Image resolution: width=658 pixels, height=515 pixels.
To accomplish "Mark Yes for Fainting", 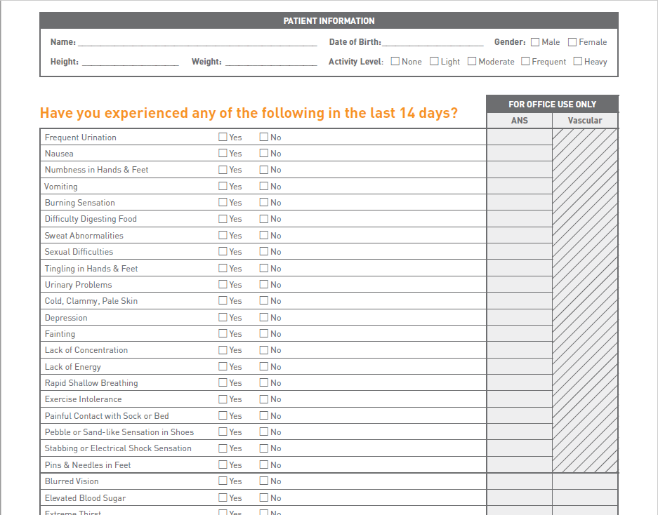I will pos(223,333).
